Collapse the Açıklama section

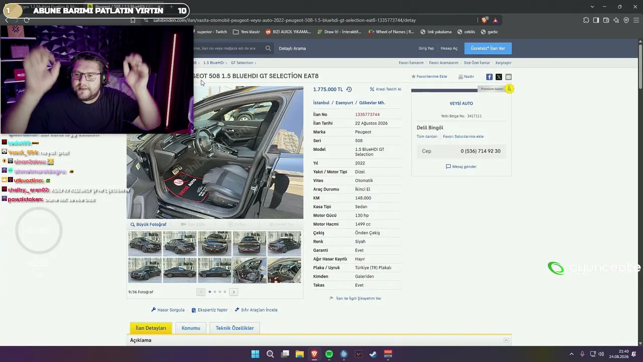click(x=506, y=340)
